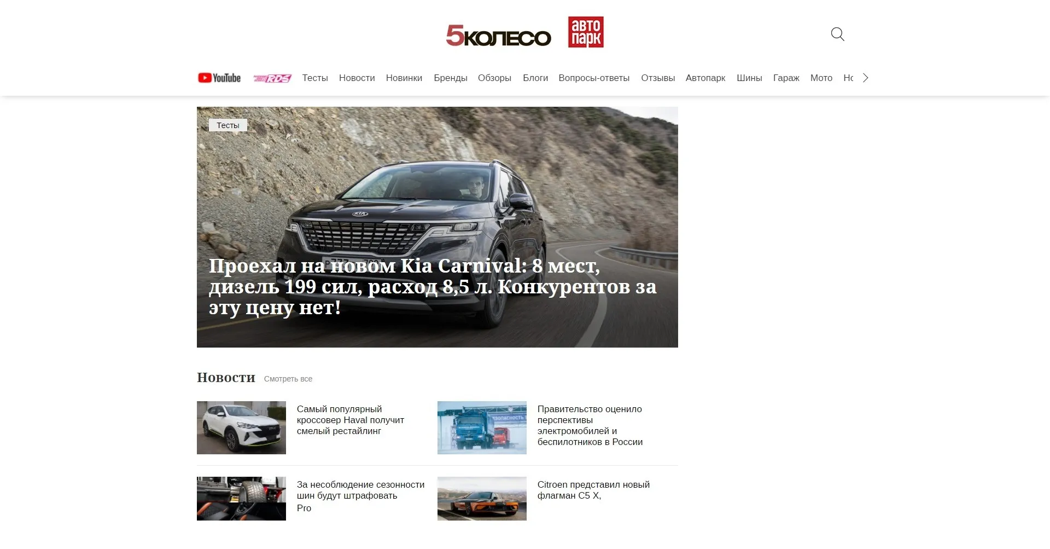Viewport: 1050px width, 549px height.
Task: Expand navigation with right chevron arrow
Action: [x=865, y=78]
